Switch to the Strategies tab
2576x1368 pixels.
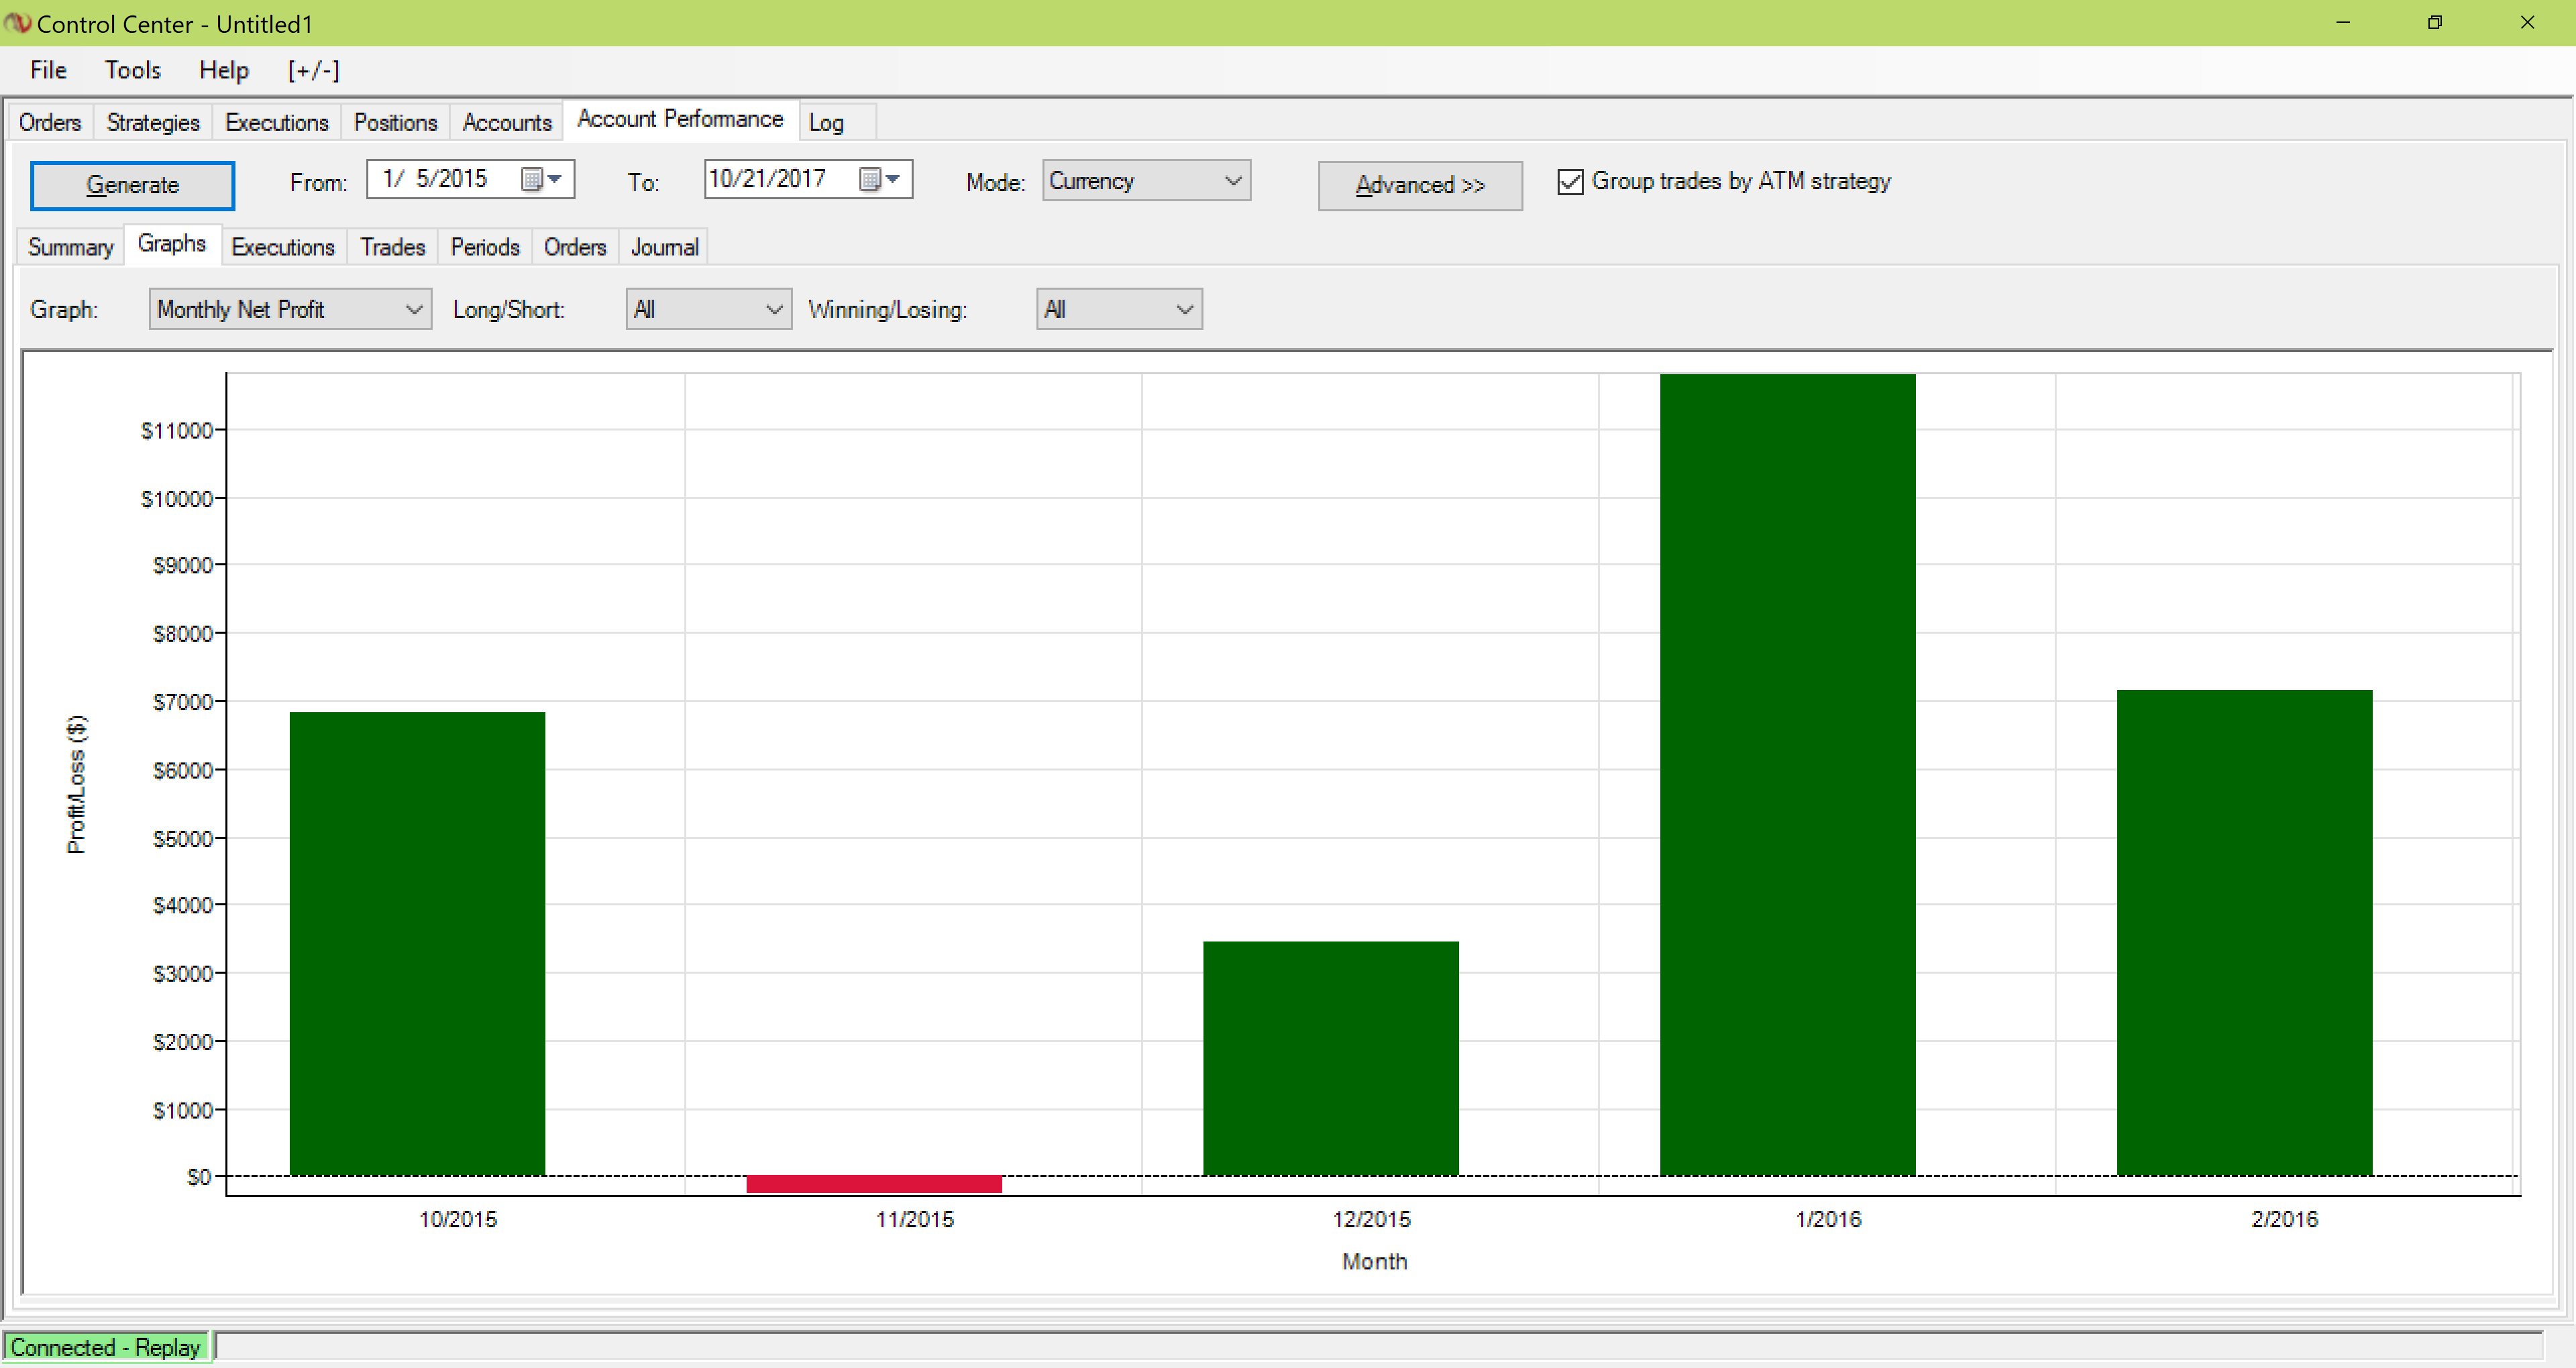(153, 122)
